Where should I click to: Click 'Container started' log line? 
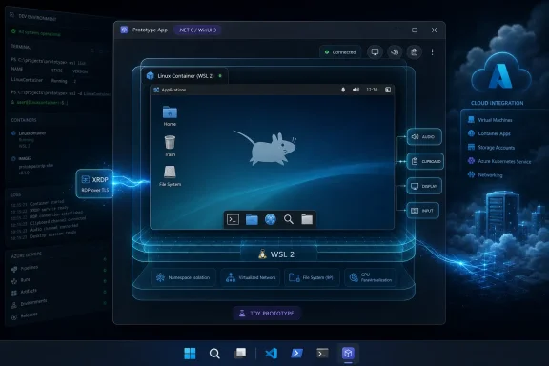click(x=38, y=203)
